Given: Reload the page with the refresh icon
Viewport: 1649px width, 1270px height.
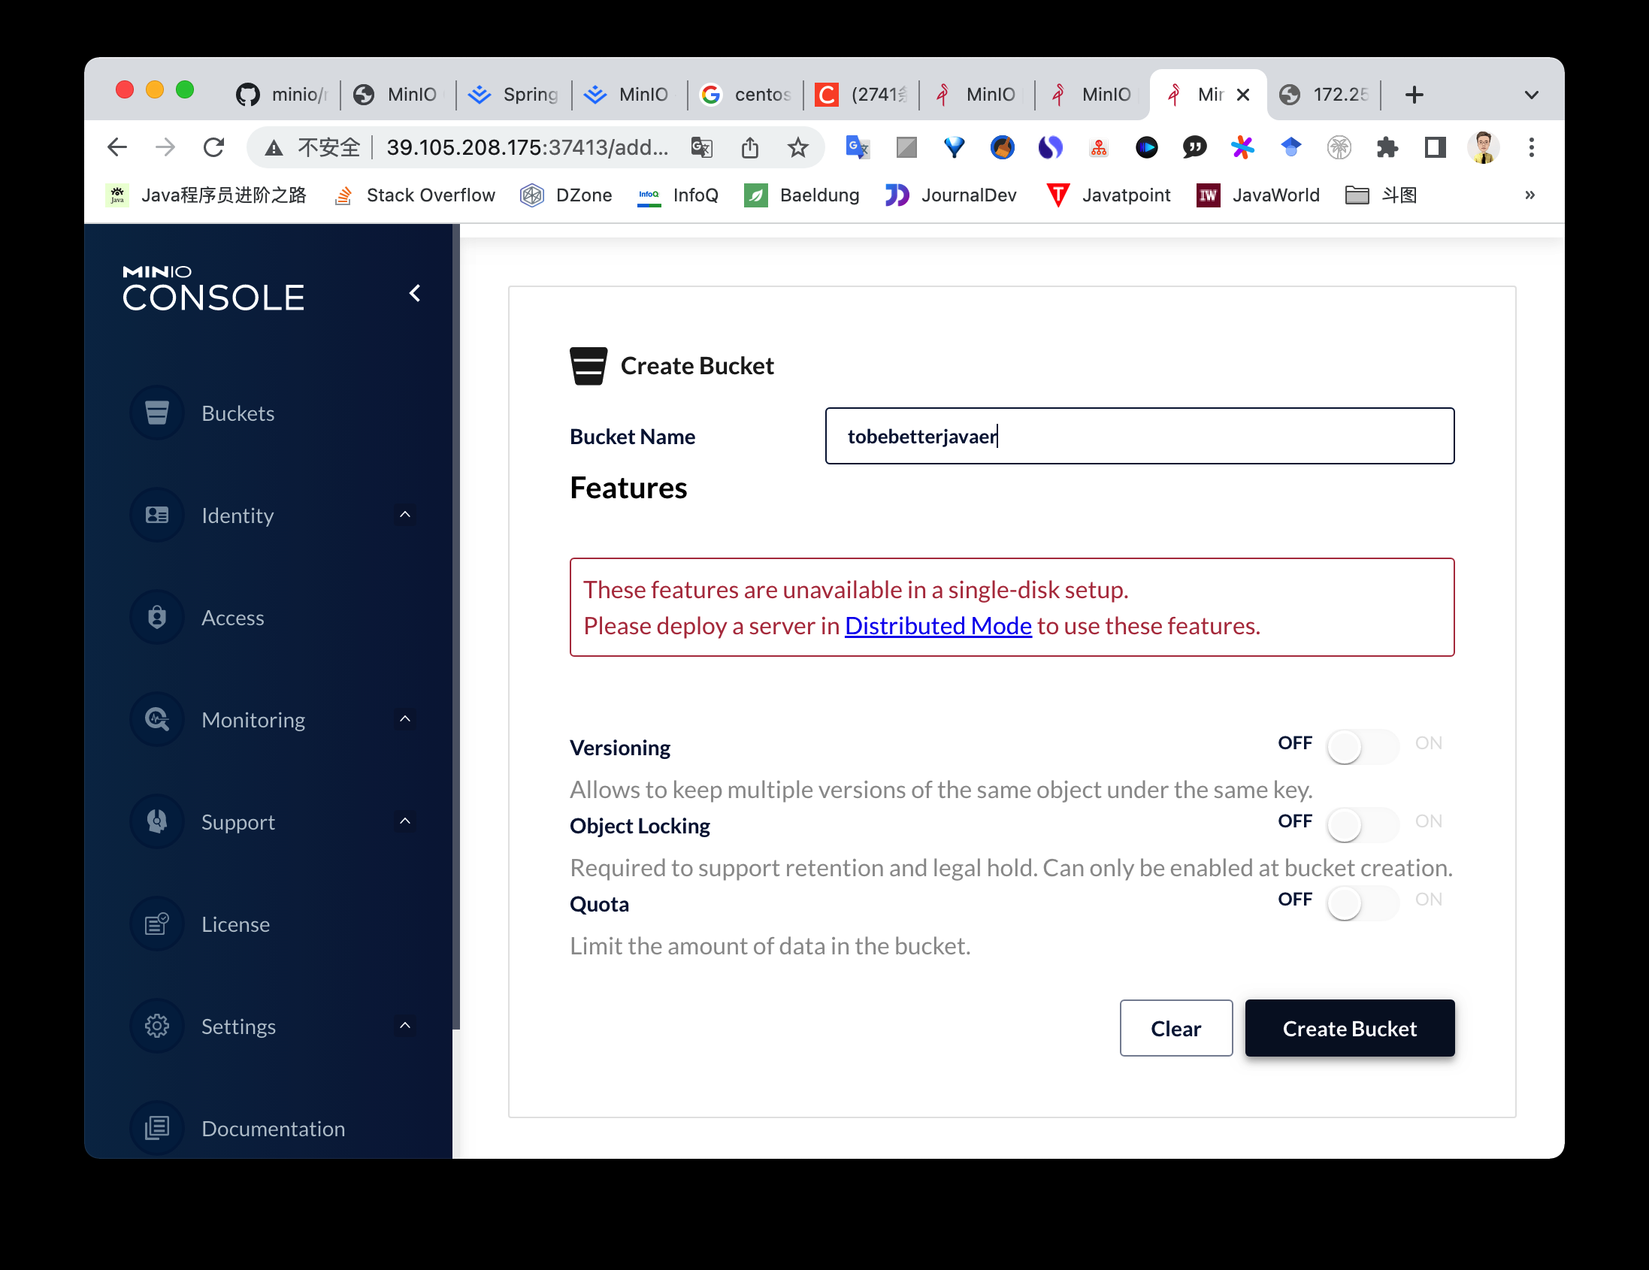Looking at the screenshot, I should (214, 147).
